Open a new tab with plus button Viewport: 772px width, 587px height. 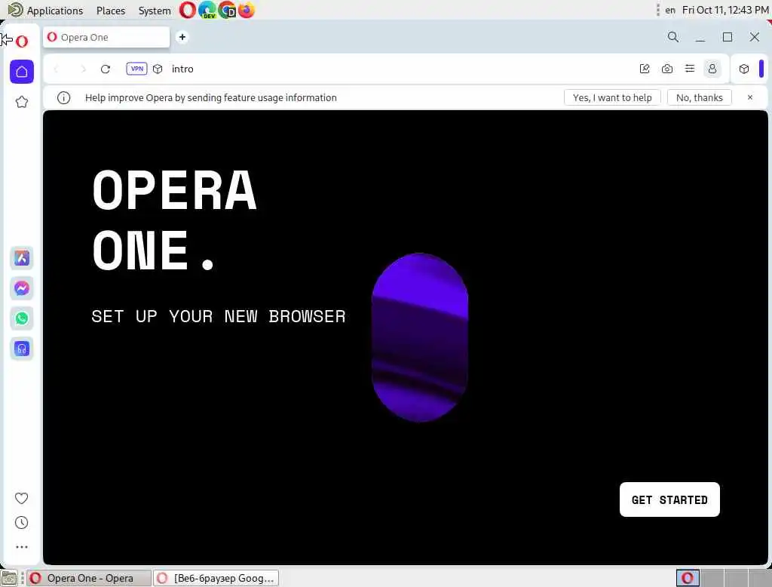[x=182, y=37]
